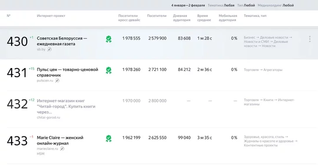Sort by Посетители кросс-девайс column
Image resolution: width=318 pixels, height=165 pixels.
coord(129,18)
